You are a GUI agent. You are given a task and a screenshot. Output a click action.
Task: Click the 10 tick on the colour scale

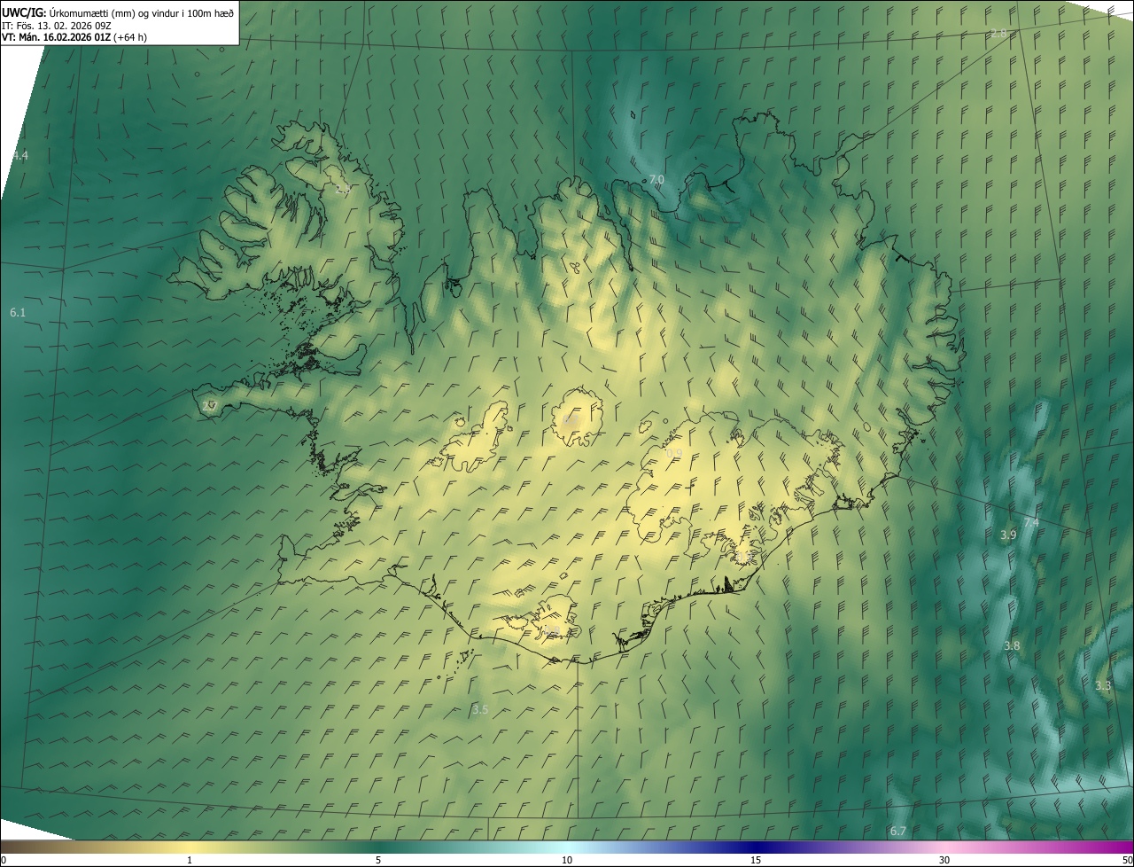pos(567,861)
